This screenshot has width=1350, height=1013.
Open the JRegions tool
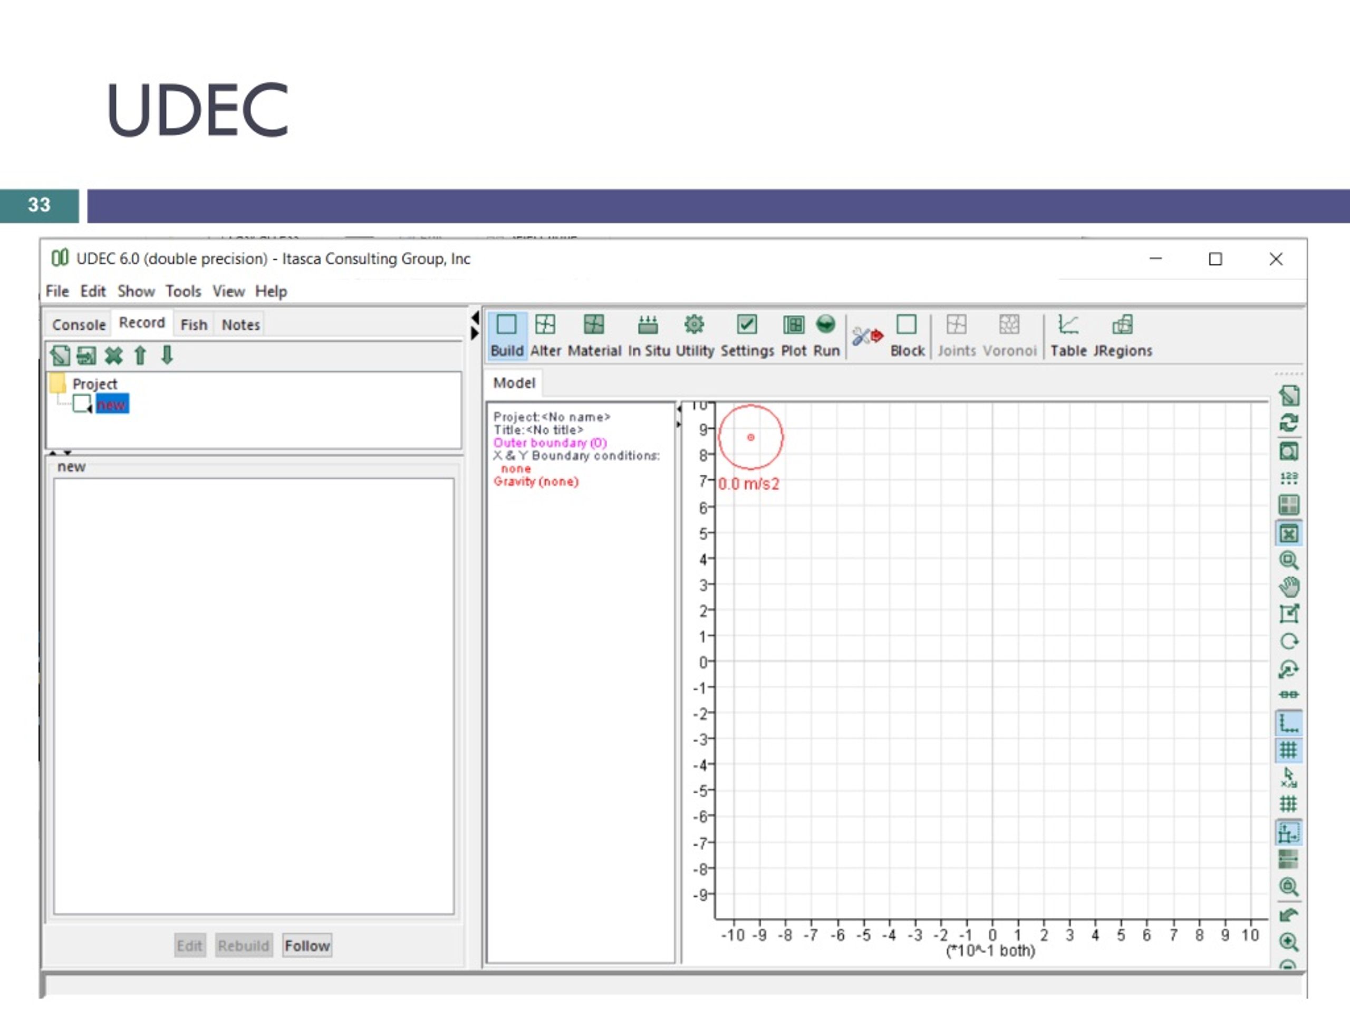tap(1122, 335)
